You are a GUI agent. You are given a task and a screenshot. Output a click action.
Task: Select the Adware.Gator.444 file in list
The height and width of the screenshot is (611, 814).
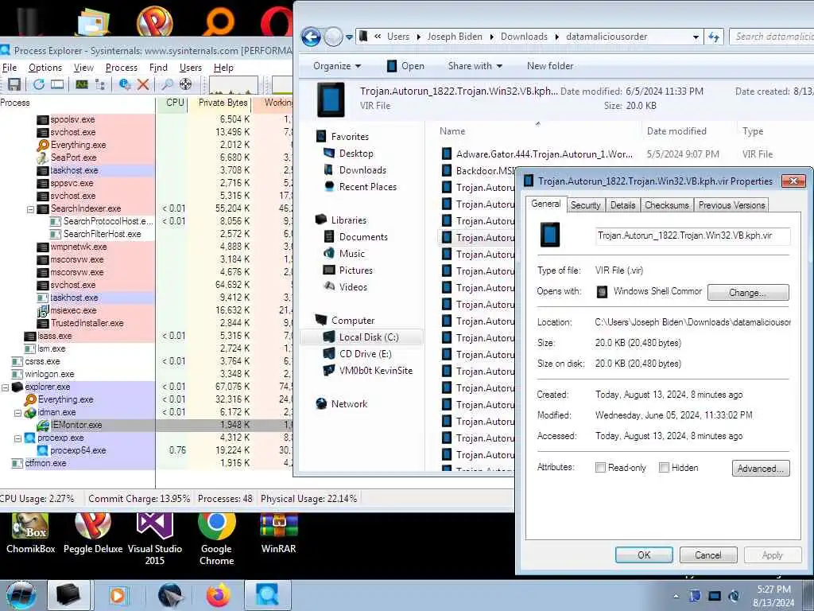coord(544,154)
